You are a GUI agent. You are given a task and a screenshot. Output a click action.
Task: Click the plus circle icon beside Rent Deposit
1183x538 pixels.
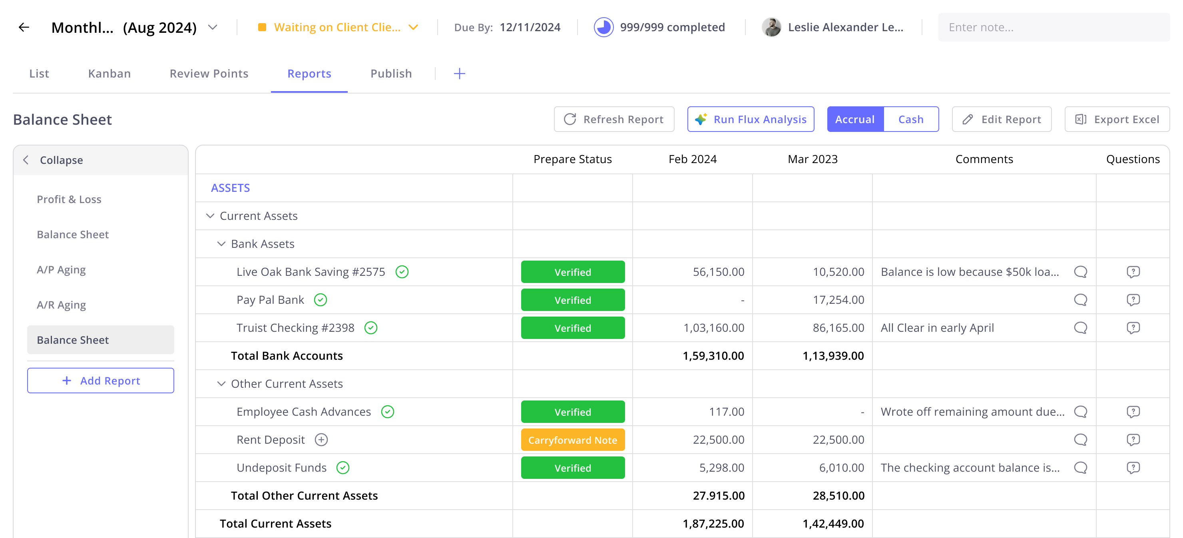click(x=321, y=440)
